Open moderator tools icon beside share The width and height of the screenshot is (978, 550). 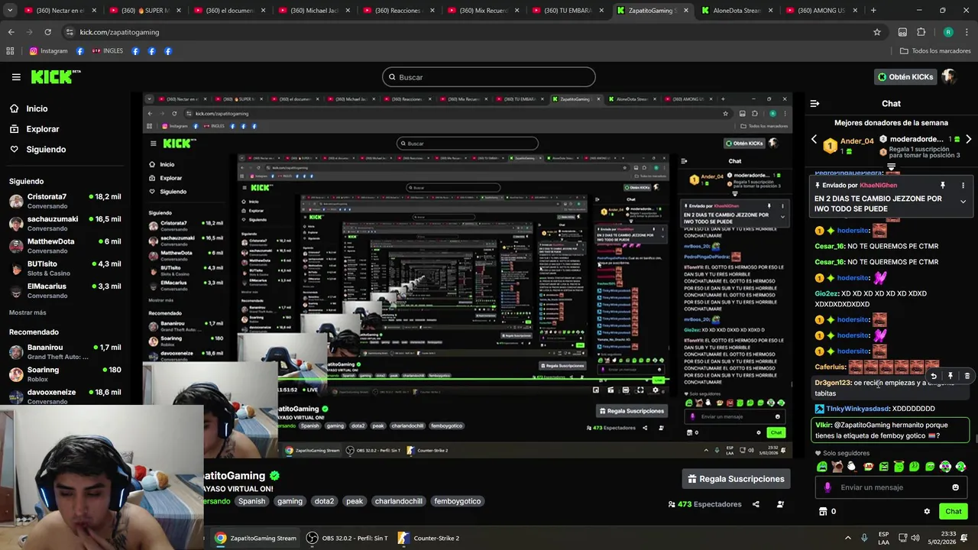pos(780,504)
